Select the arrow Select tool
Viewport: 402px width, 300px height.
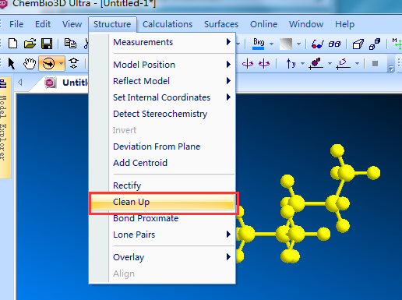click(12, 63)
